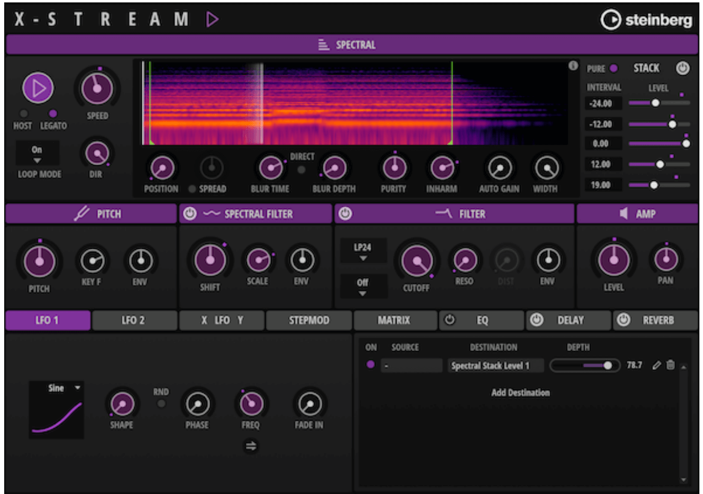
Task: Click the 19.00 interval level slider
Action: [659, 184]
